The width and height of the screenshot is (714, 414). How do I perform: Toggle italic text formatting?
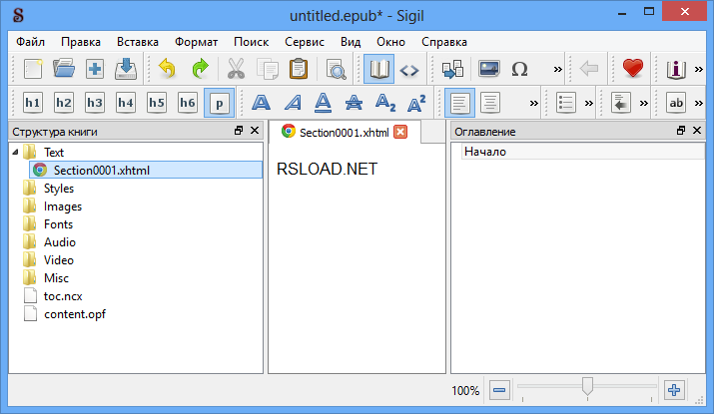(293, 103)
